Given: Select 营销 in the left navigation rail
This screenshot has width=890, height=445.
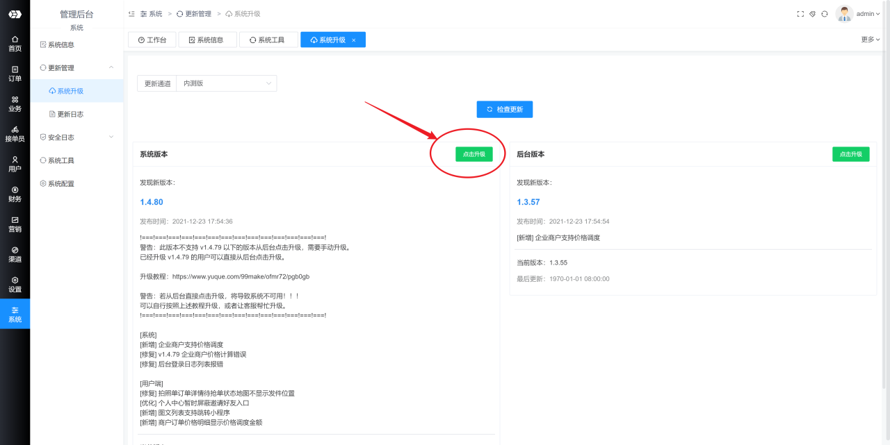Looking at the screenshot, I should [15, 224].
